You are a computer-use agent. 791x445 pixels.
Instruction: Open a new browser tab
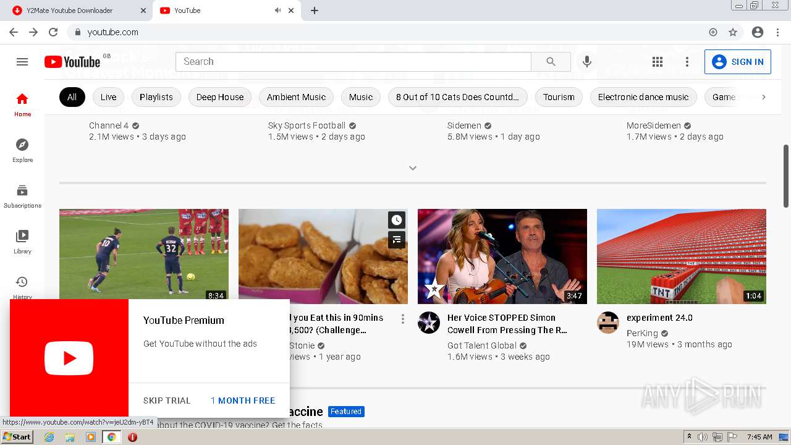coord(315,11)
